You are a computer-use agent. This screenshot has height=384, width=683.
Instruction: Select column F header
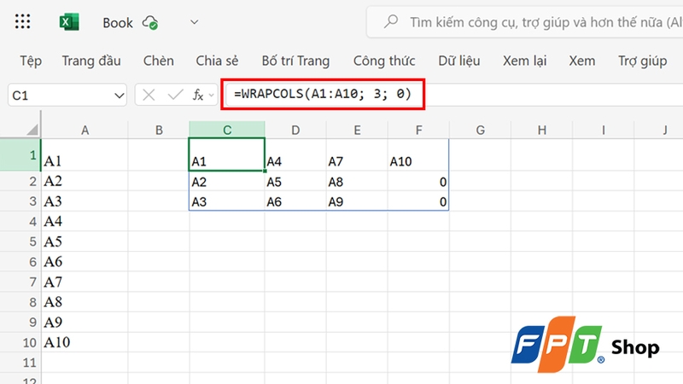point(418,131)
